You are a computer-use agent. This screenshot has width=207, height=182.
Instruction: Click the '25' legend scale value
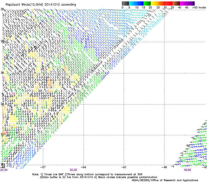tap(158, 7)
